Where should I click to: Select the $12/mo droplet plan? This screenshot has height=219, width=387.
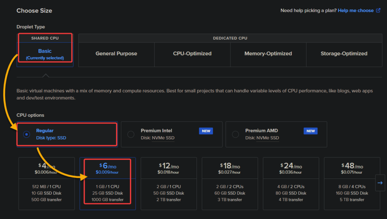click(x=169, y=183)
